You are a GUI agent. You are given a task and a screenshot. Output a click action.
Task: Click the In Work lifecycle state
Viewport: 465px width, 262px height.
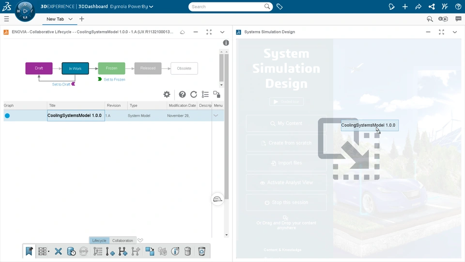76,68
